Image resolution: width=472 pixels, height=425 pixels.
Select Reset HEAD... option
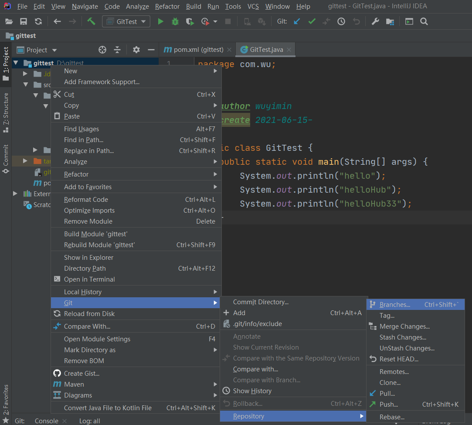(x=416, y=359)
